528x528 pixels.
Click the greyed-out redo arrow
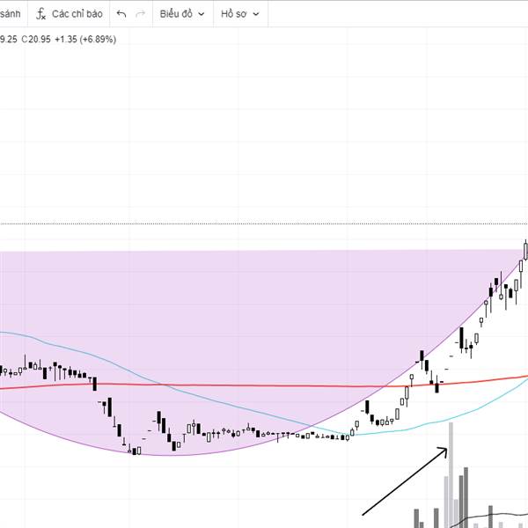tap(140, 14)
